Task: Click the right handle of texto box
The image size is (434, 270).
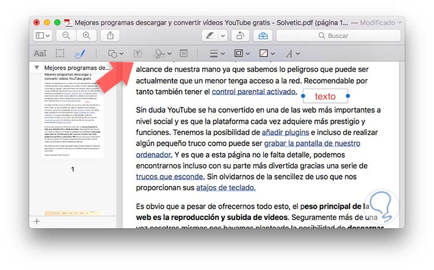Action: pos(348,96)
